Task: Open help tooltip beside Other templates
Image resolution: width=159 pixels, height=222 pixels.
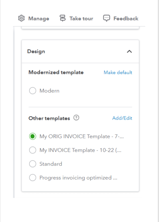Action: 76,118
